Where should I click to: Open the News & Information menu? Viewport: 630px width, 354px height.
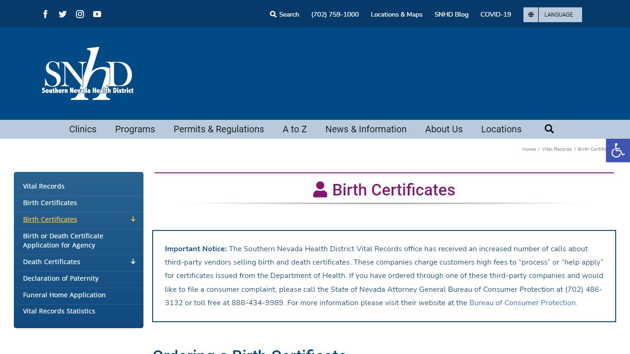click(x=366, y=129)
